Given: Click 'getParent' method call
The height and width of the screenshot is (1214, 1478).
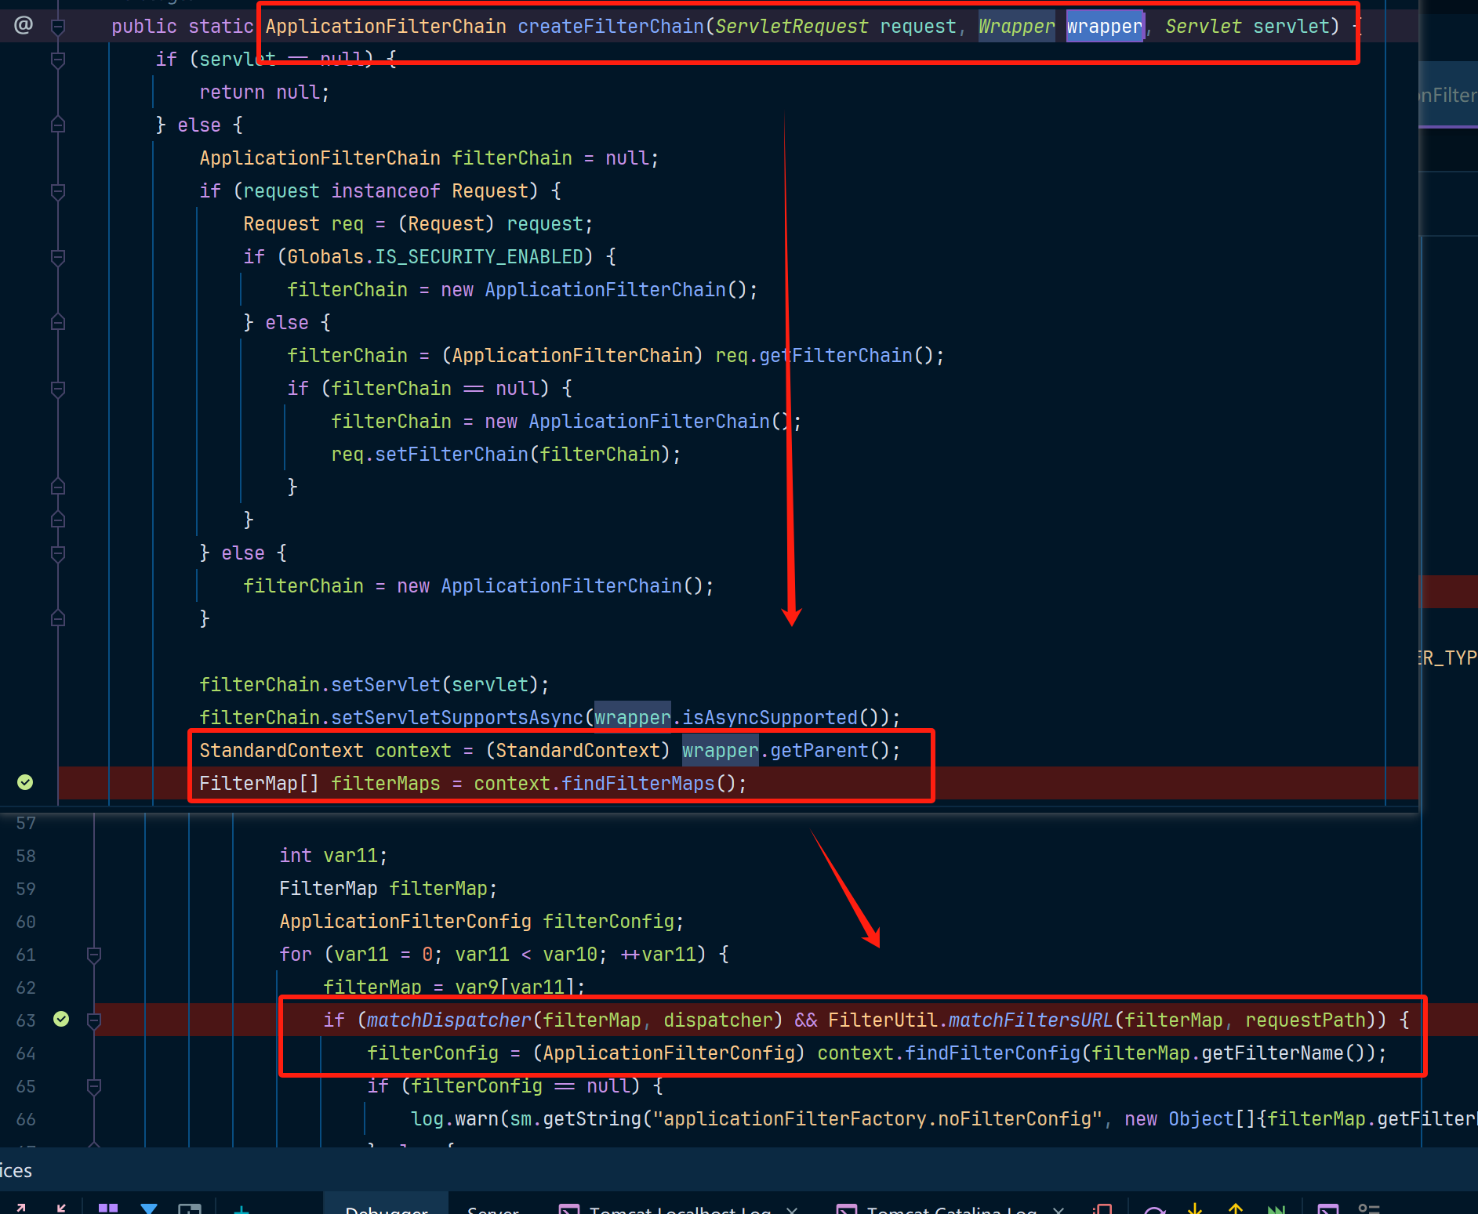Looking at the screenshot, I should 819,750.
